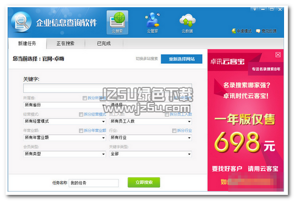
Task: Expand the 所有行业 industry dropdown
Action: click(x=151, y=138)
